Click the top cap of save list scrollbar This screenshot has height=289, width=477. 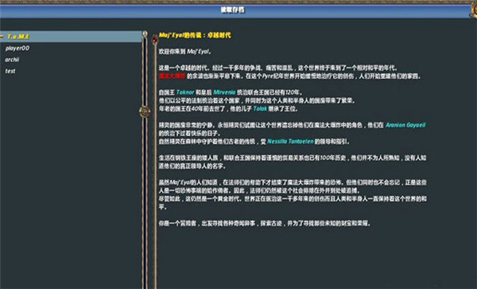tap(145, 33)
